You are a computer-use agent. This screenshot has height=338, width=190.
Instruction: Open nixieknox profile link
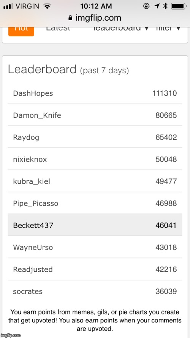30,160
